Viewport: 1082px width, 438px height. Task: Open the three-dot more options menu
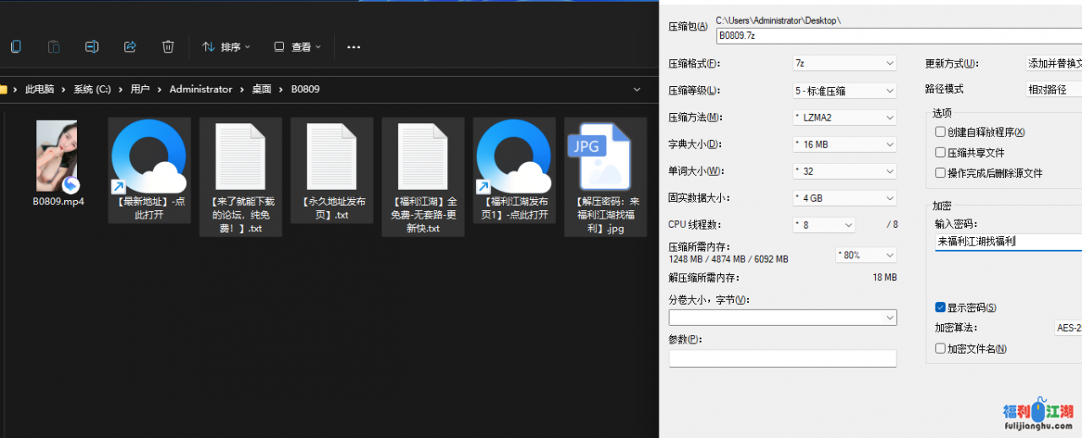tap(354, 47)
